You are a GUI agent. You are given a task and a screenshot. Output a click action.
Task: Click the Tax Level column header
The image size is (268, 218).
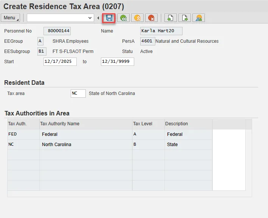148,124
